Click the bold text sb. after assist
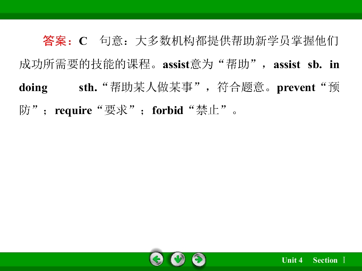The height and width of the screenshot is (271, 362). [315, 64]
